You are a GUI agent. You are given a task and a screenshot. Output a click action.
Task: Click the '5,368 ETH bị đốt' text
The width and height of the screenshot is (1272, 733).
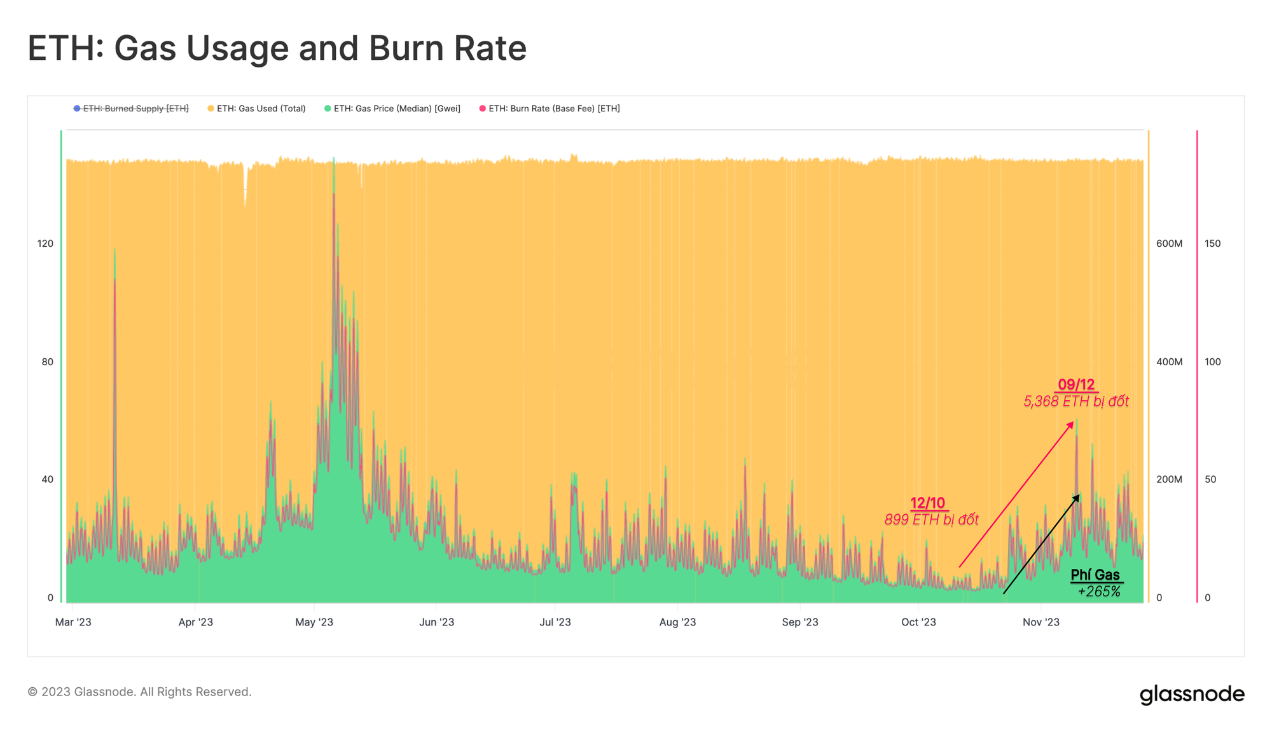1075,401
